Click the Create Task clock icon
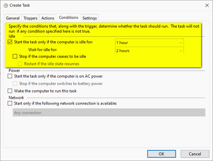The image size is (213, 161). pyautogui.click(x=6, y=5)
